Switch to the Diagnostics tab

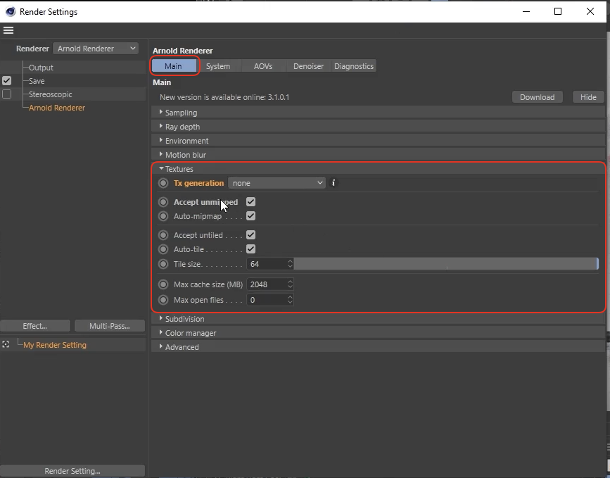tap(354, 66)
